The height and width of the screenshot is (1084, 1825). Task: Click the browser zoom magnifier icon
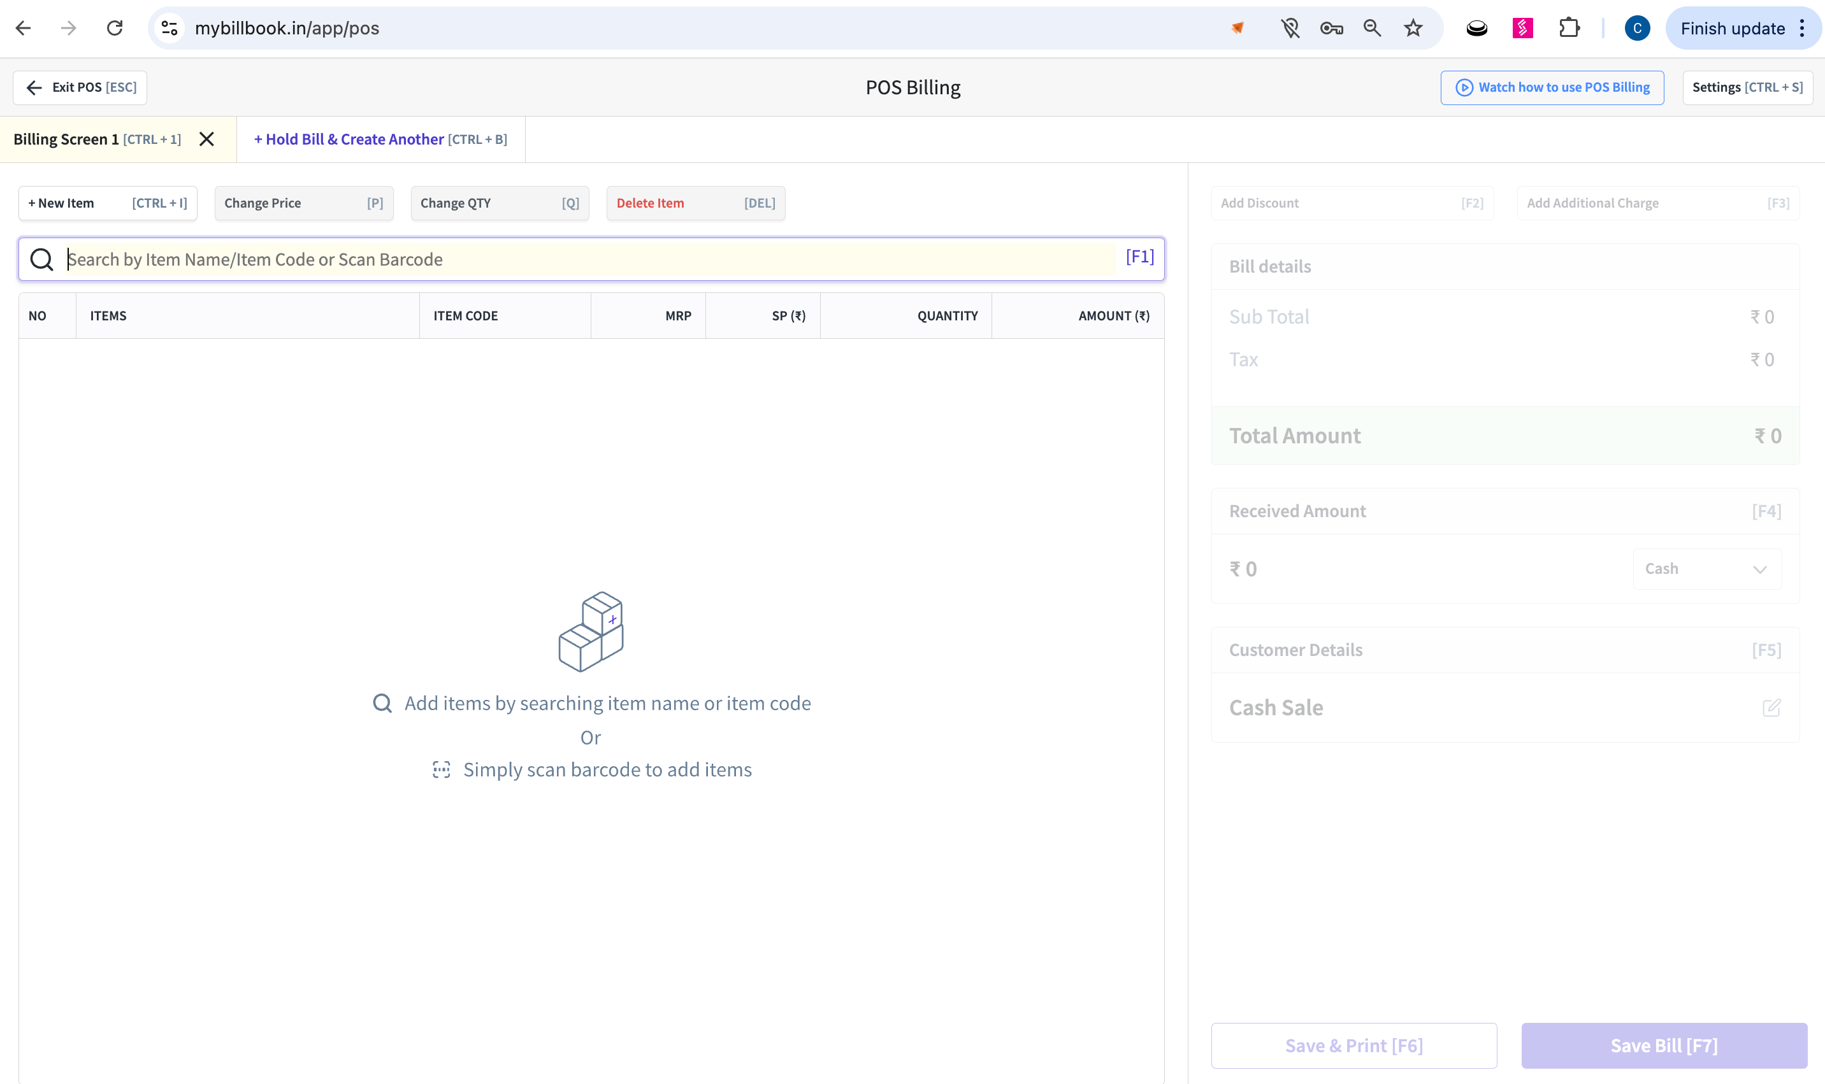click(1372, 29)
